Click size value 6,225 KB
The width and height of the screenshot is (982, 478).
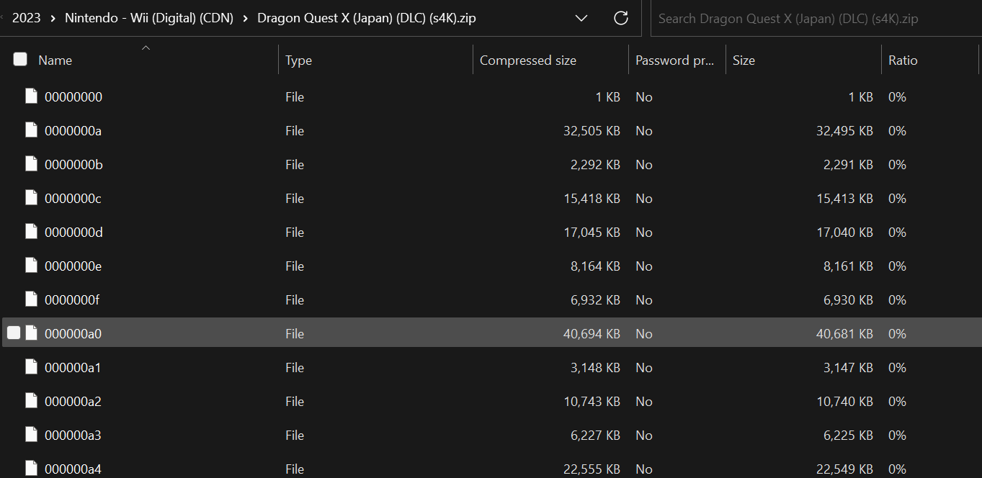point(848,436)
